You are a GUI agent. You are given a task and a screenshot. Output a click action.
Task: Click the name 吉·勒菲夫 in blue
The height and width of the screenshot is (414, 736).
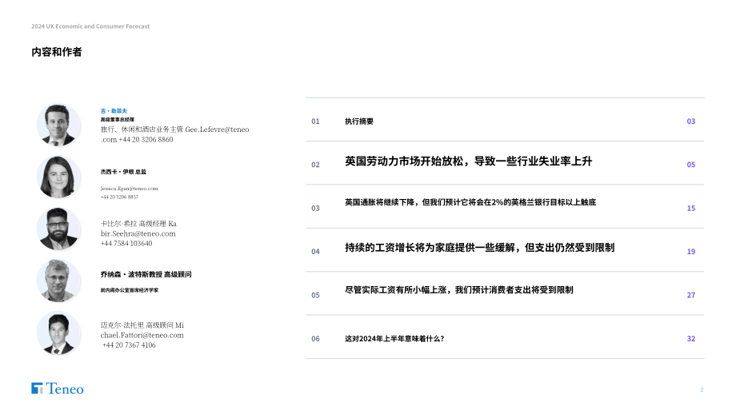click(114, 111)
